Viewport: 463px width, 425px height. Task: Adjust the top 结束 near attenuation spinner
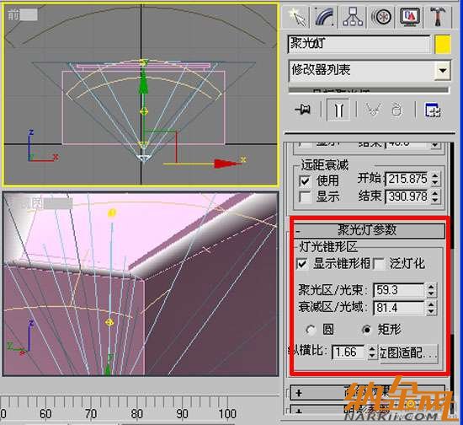(435, 144)
